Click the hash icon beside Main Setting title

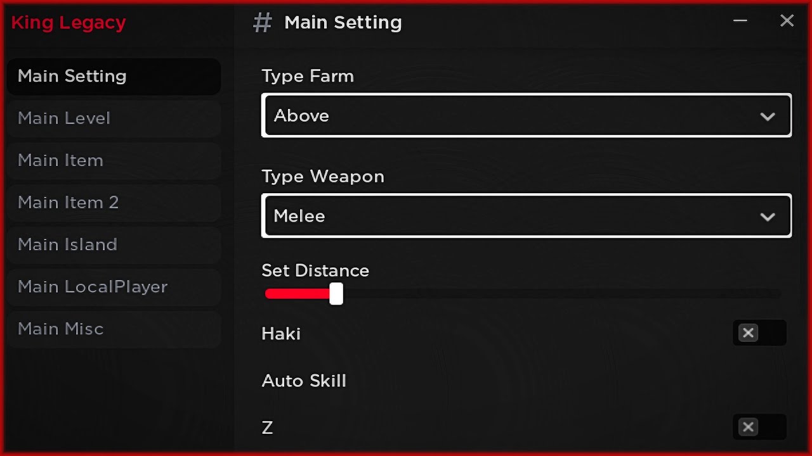(262, 23)
